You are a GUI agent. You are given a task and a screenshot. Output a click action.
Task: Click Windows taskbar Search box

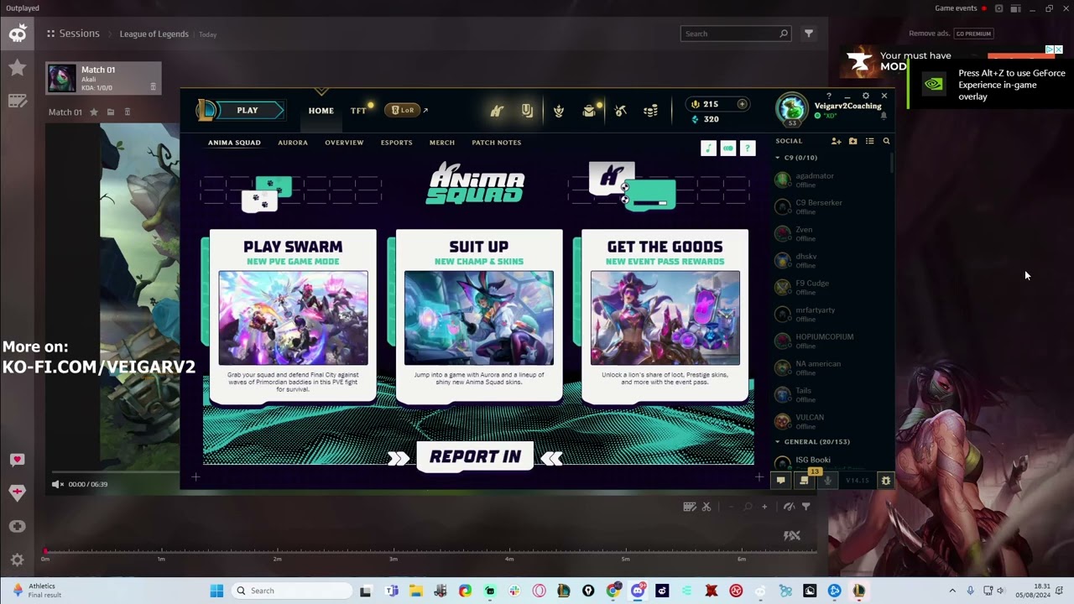[x=291, y=591]
